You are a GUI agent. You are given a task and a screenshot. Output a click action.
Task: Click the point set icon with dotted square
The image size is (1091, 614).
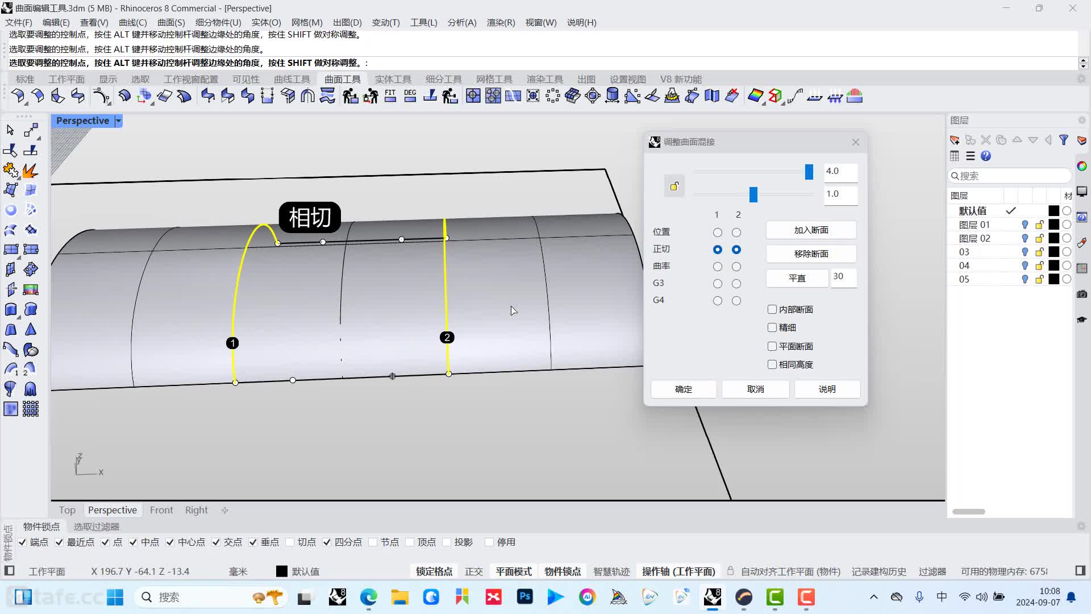[552, 96]
